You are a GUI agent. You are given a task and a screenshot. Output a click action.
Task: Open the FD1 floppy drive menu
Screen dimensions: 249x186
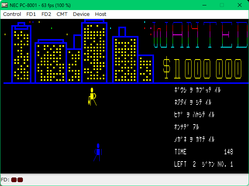tap(31, 14)
